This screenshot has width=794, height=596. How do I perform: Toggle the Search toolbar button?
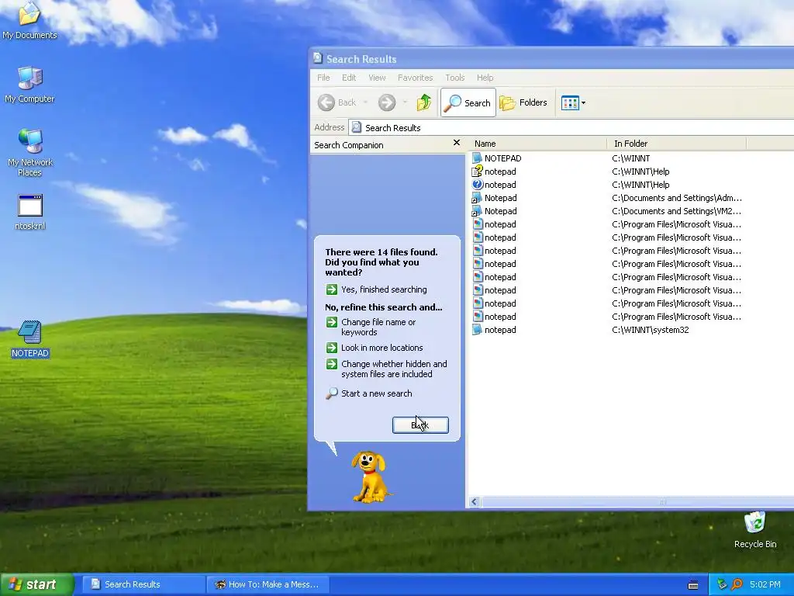coord(468,102)
